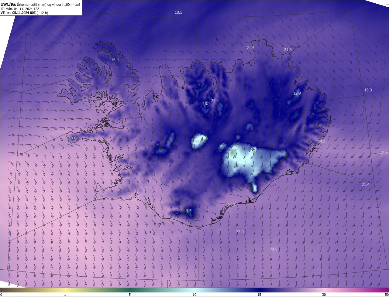This screenshot has height=297, width=389.
Task: Click the legend tick label '5'
Action: click(x=130, y=295)
